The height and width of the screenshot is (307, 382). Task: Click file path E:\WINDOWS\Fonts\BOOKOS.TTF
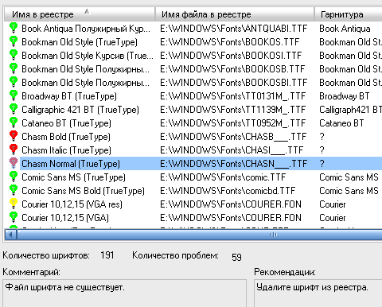(x=230, y=42)
